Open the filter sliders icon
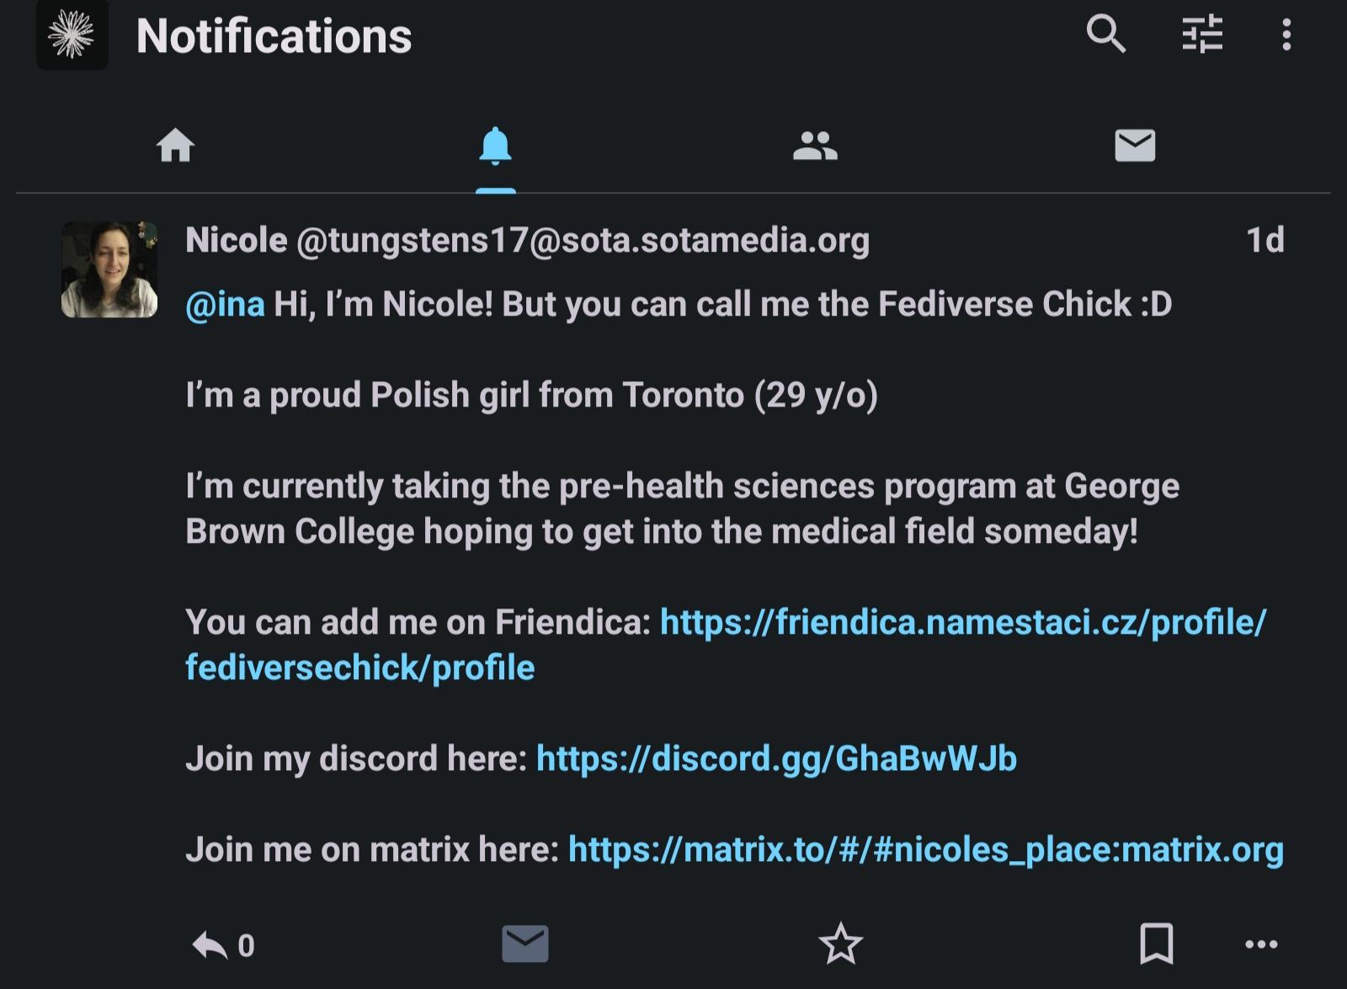The height and width of the screenshot is (989, 1347). 1201,35
